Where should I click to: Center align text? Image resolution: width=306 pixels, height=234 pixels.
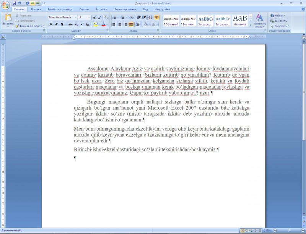click(120, 24)
